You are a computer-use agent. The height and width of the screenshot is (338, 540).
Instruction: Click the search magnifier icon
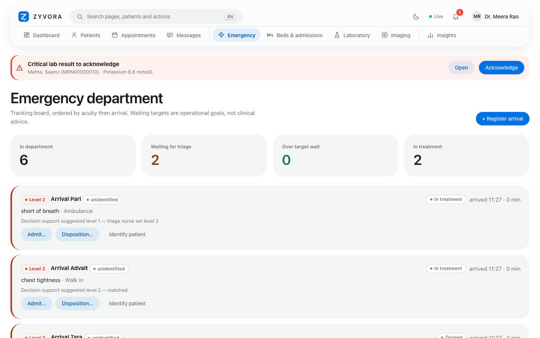click(x=80, y=17)
